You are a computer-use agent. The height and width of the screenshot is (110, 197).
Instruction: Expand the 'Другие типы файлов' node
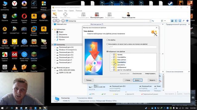(111, 70)
